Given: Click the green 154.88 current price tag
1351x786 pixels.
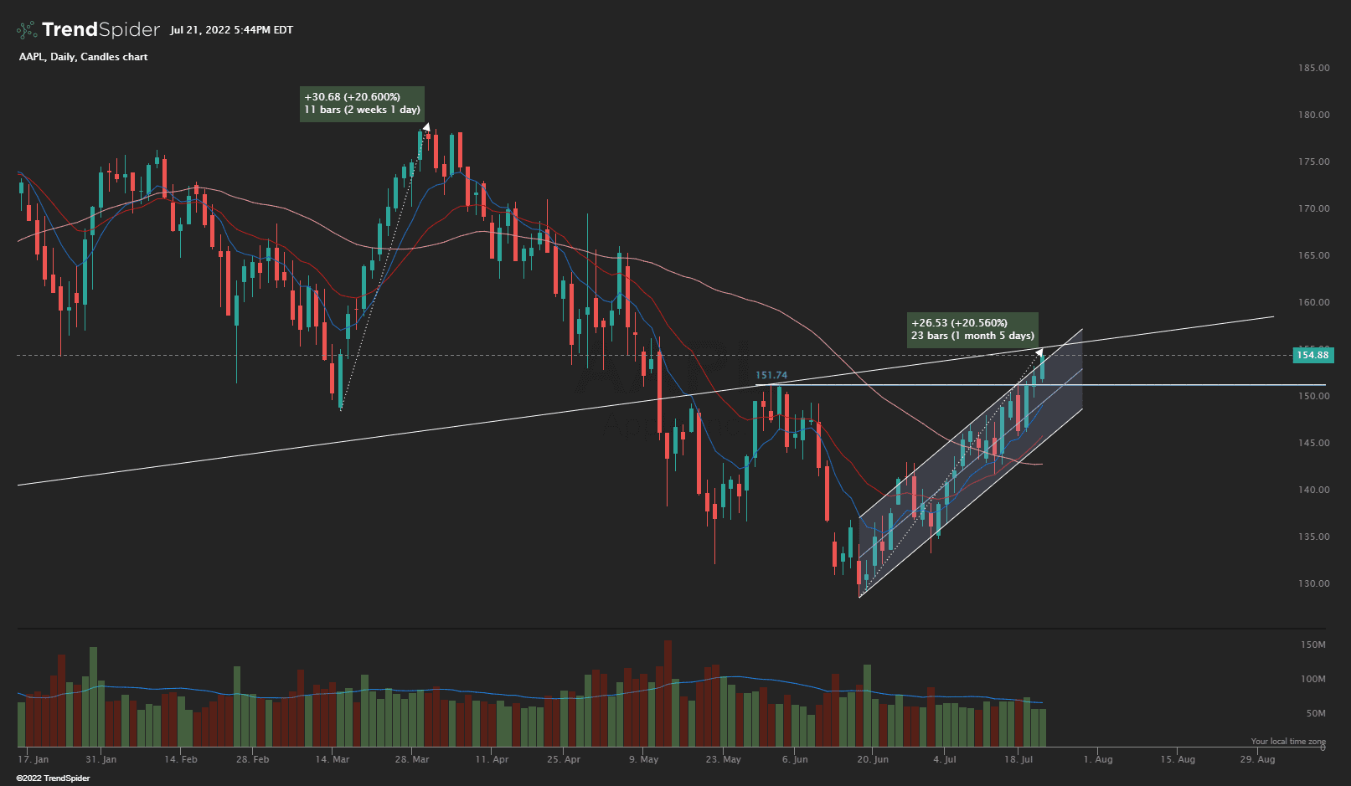Looking at the screenshot, I should [x=1312, y=355].
